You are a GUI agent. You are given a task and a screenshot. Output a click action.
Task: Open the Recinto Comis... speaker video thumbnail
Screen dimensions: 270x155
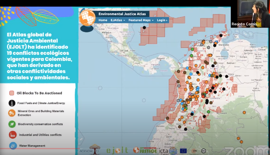point(251,14)
